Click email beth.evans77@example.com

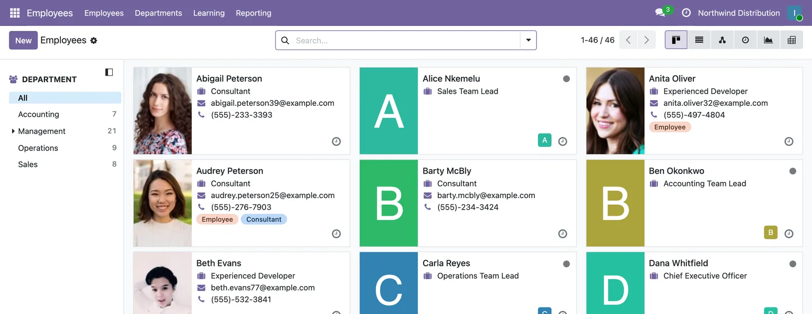[x=263, y=288]
